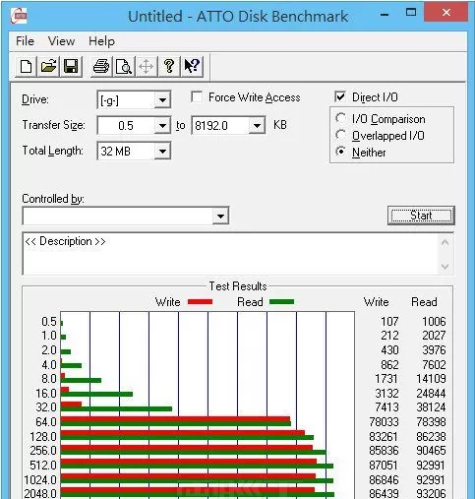Open the Total Length 32 MB dropdown
Image resolution: width=475 pixels, height=499 pixels.
click(x=162, y=152)
